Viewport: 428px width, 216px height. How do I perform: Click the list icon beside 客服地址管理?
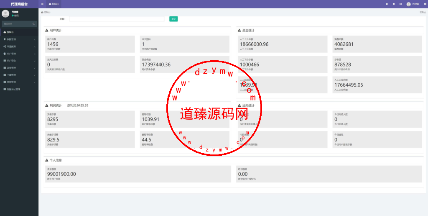pyautogui.click(x=5, y=89)
